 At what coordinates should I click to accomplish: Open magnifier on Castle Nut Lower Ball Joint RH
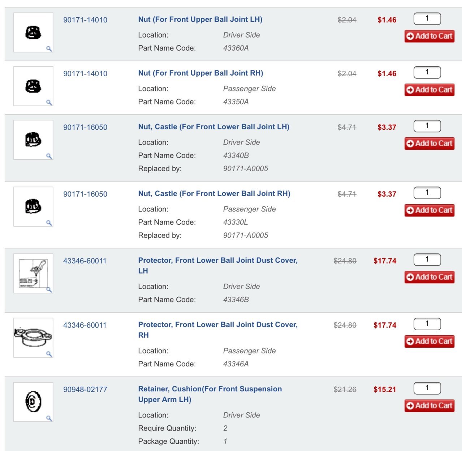click(x=49, y=223)
